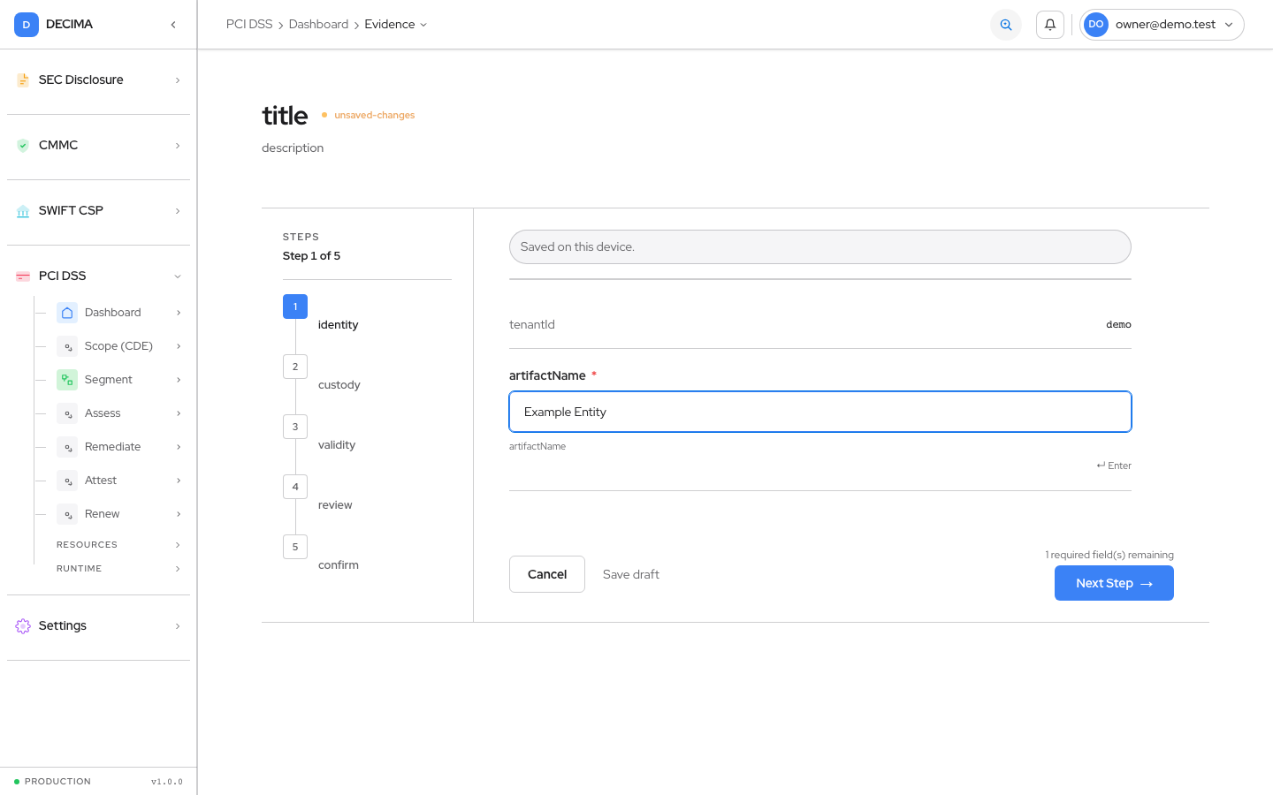Click the Assess icon
The width and height of the screenshot is (1273, 795).
click(67, 413)
